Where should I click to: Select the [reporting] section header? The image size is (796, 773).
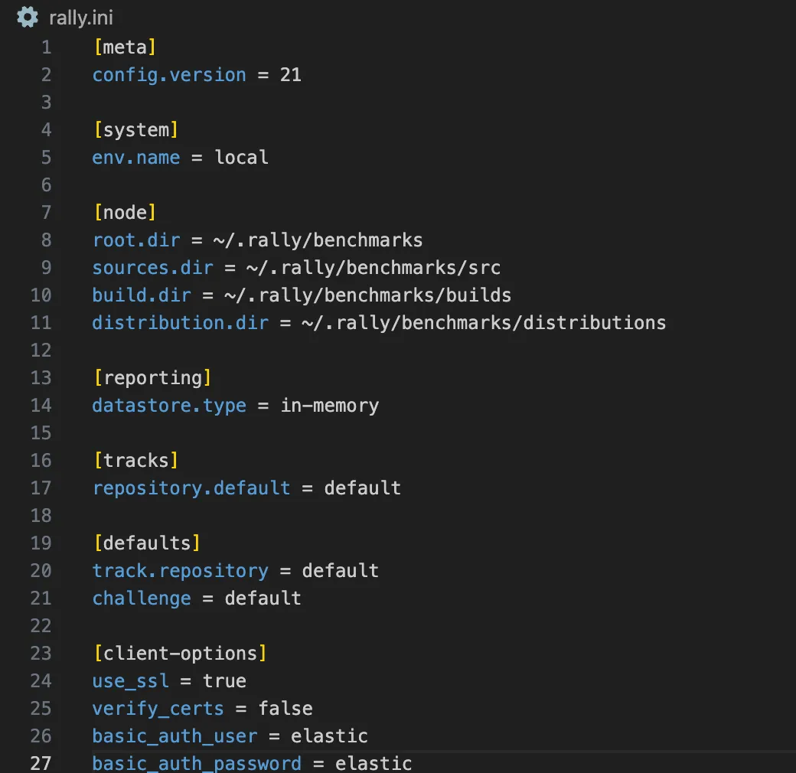153,377
